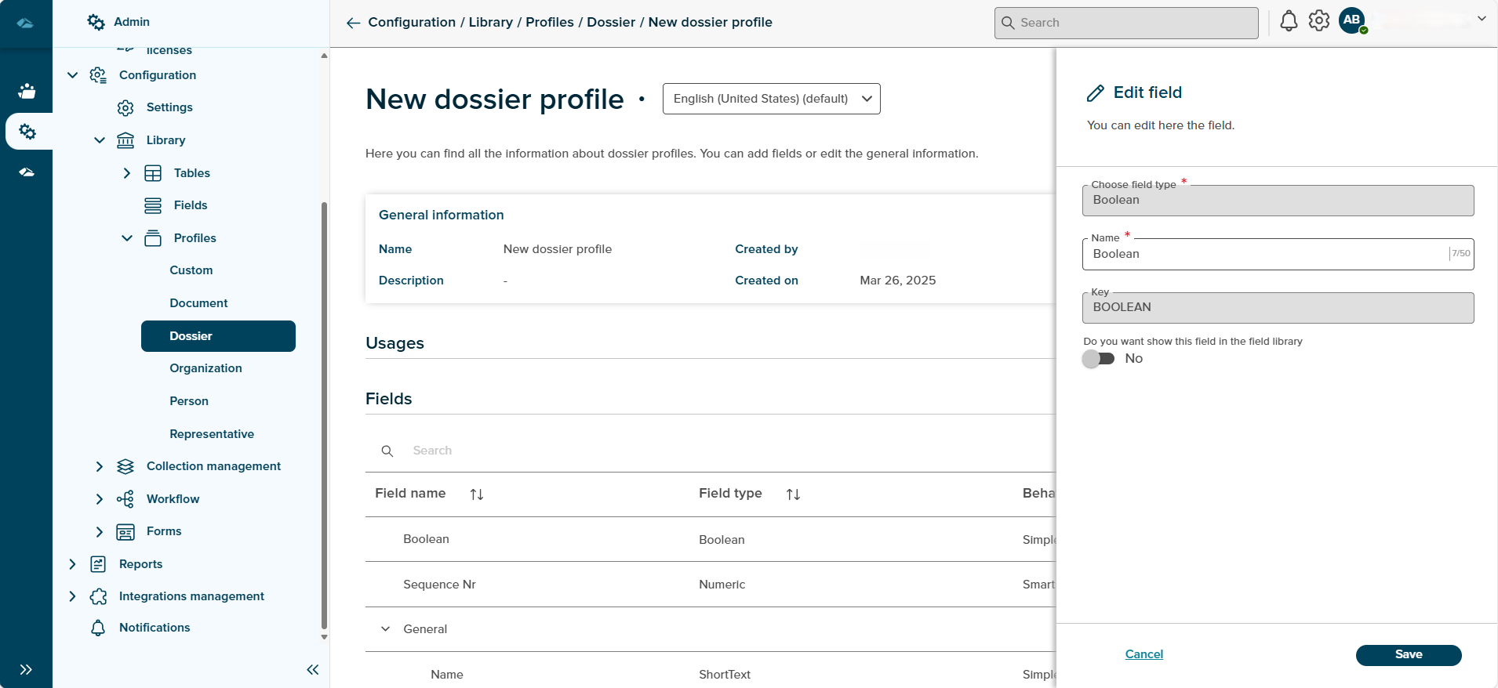Open the Organization profiles item
Image resolution: width=1498 pixels, height=688 pixels.
206,368
